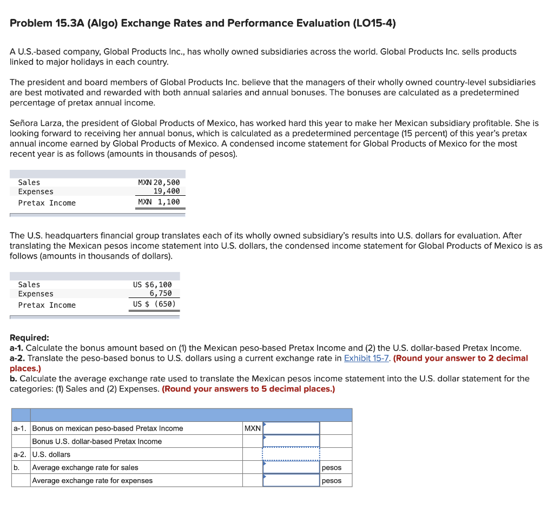Click the dotted U.S. dollars answer cell
This screenshot has height=516, width=554.
click(x=291, y=454)
